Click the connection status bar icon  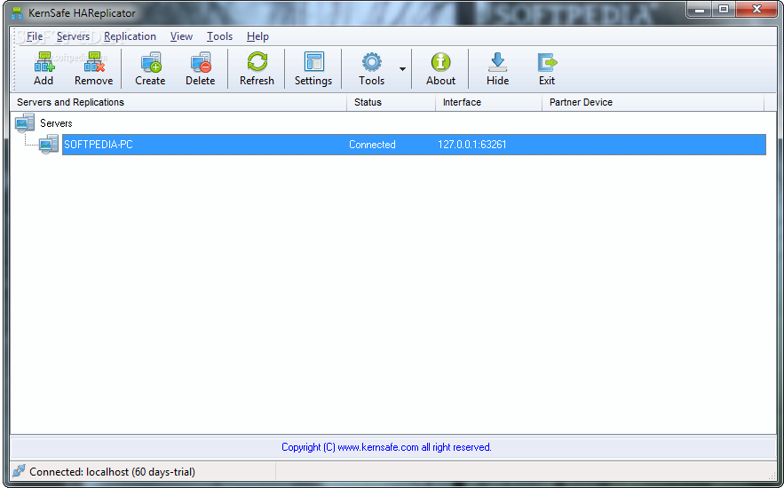[x=19, y=471]
